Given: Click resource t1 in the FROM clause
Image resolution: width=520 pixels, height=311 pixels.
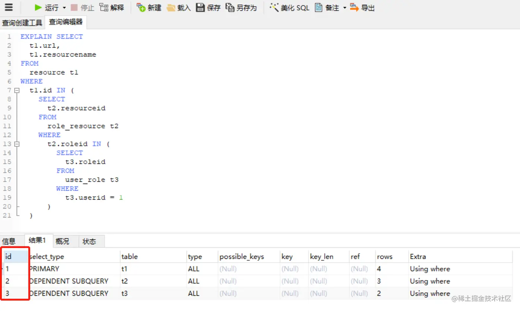Looking at the screenshot, I should 54,72.
